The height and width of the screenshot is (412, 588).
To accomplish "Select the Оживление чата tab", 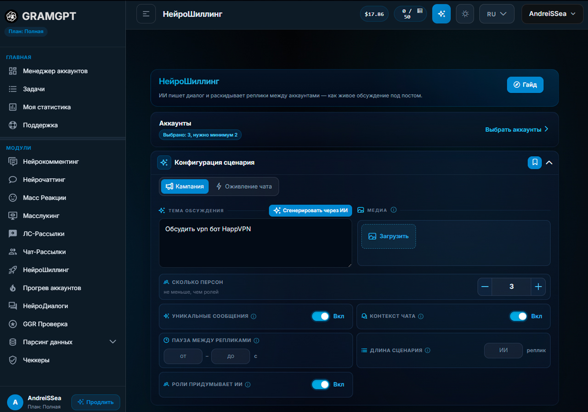I will pos(244,186).
